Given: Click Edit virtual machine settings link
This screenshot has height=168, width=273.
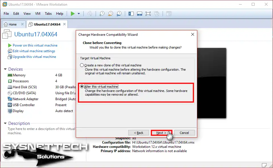Looking at the screenshot, I should (34, 51).
